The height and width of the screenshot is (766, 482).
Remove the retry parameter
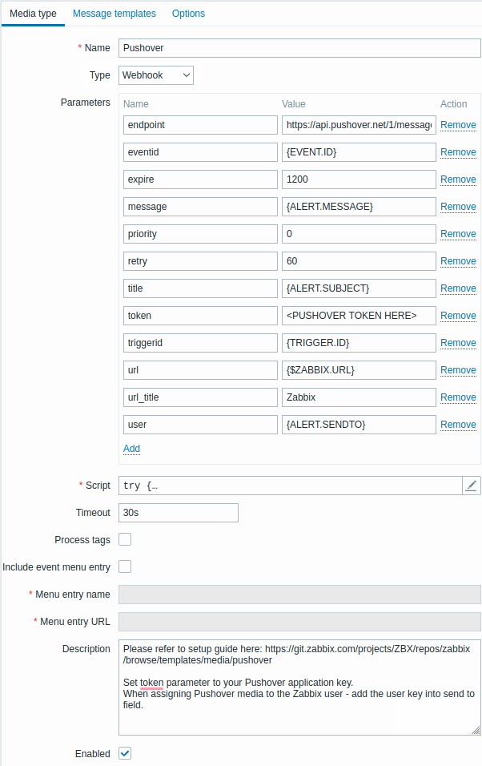(x=458, y=261)
